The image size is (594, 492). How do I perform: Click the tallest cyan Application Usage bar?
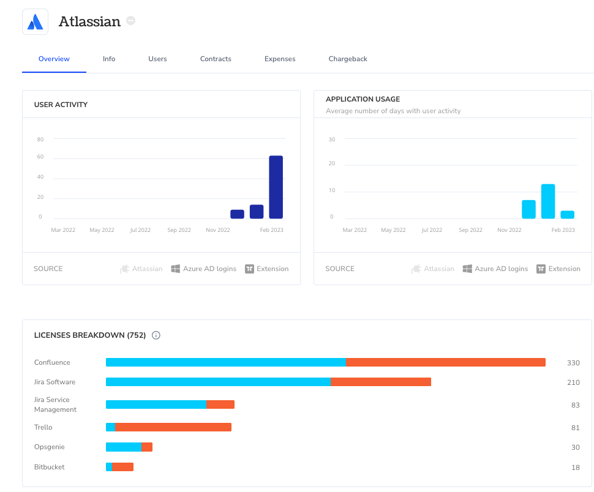tap(548, 201)
